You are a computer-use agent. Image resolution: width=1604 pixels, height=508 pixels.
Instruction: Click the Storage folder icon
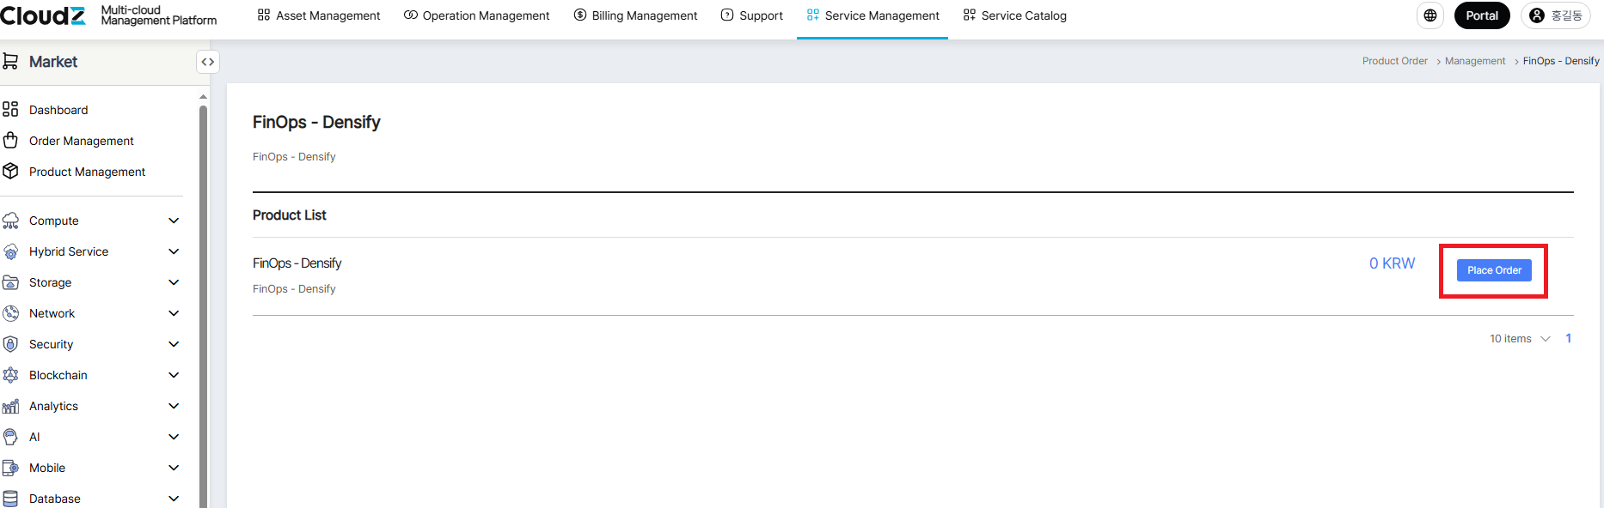tap(10, 282)
